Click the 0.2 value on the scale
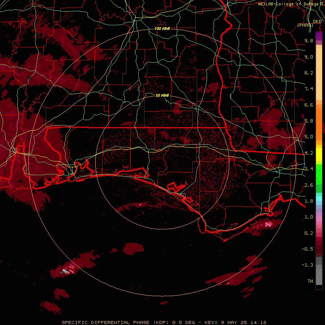 (x=309, y=233)
